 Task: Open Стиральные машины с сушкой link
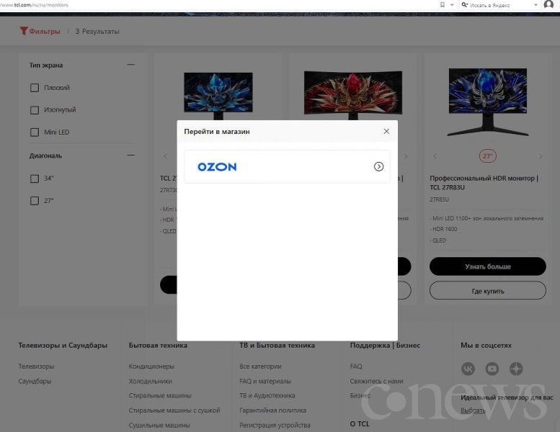tap(174, 410)
